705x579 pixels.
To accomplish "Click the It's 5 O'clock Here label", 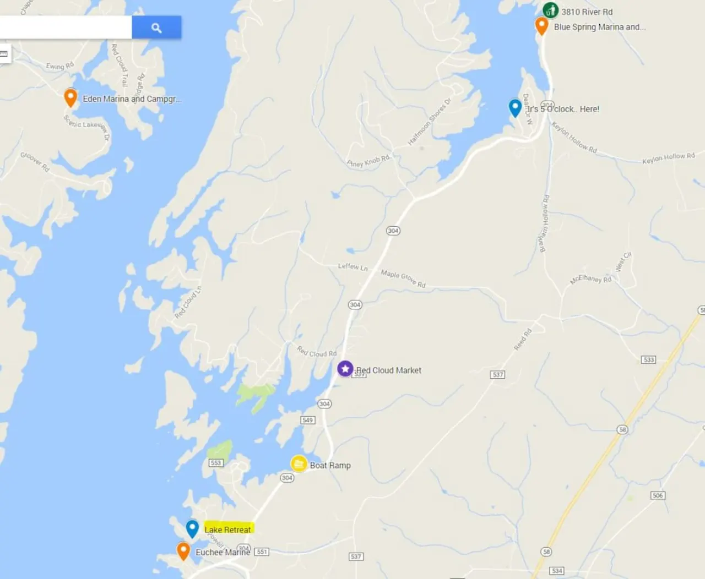I will [563, 109].
